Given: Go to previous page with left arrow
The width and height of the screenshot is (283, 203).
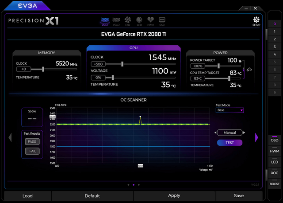Looking at the screenshot, I should [10, 137].
